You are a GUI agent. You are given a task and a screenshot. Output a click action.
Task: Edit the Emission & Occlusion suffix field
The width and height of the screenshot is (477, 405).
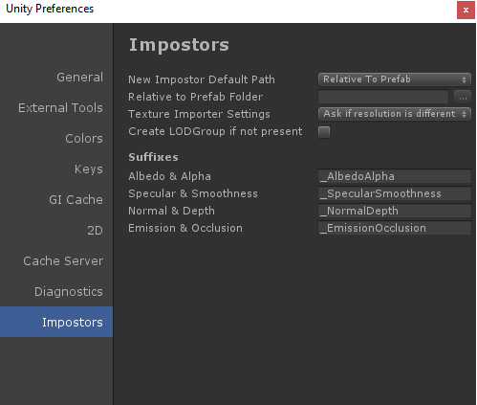tap(395, 228)
